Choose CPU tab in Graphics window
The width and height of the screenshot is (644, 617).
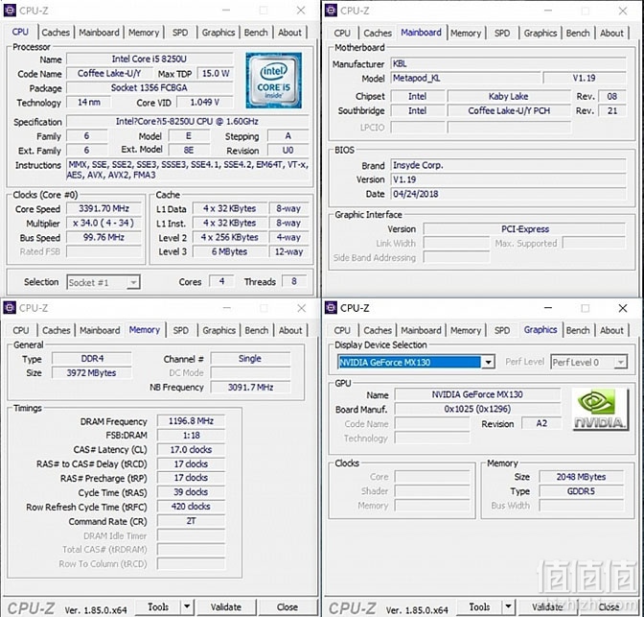coord(342,330)
